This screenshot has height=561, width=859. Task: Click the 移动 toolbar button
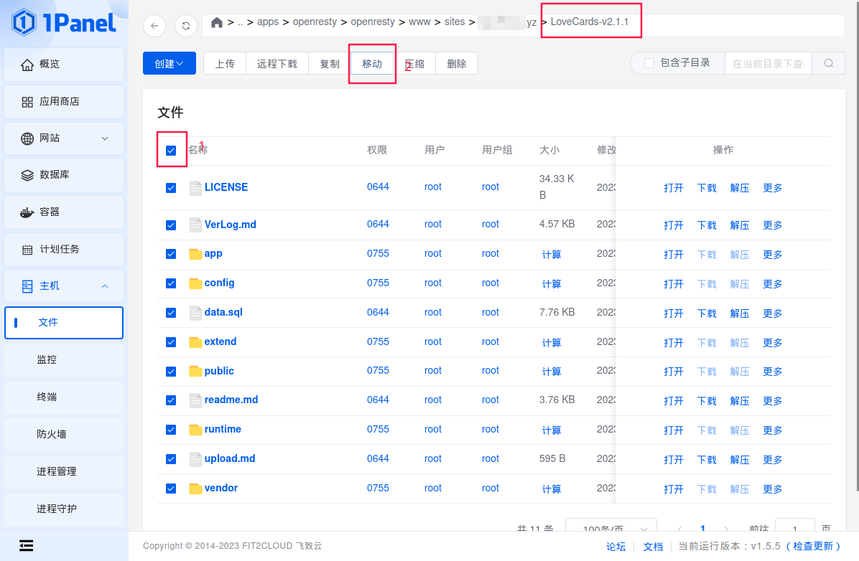coord(372,64)
